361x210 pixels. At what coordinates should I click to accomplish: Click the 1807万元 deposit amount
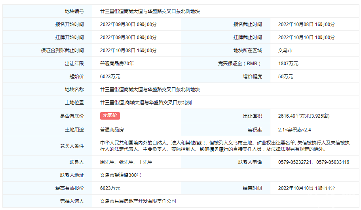pos(288,64)
